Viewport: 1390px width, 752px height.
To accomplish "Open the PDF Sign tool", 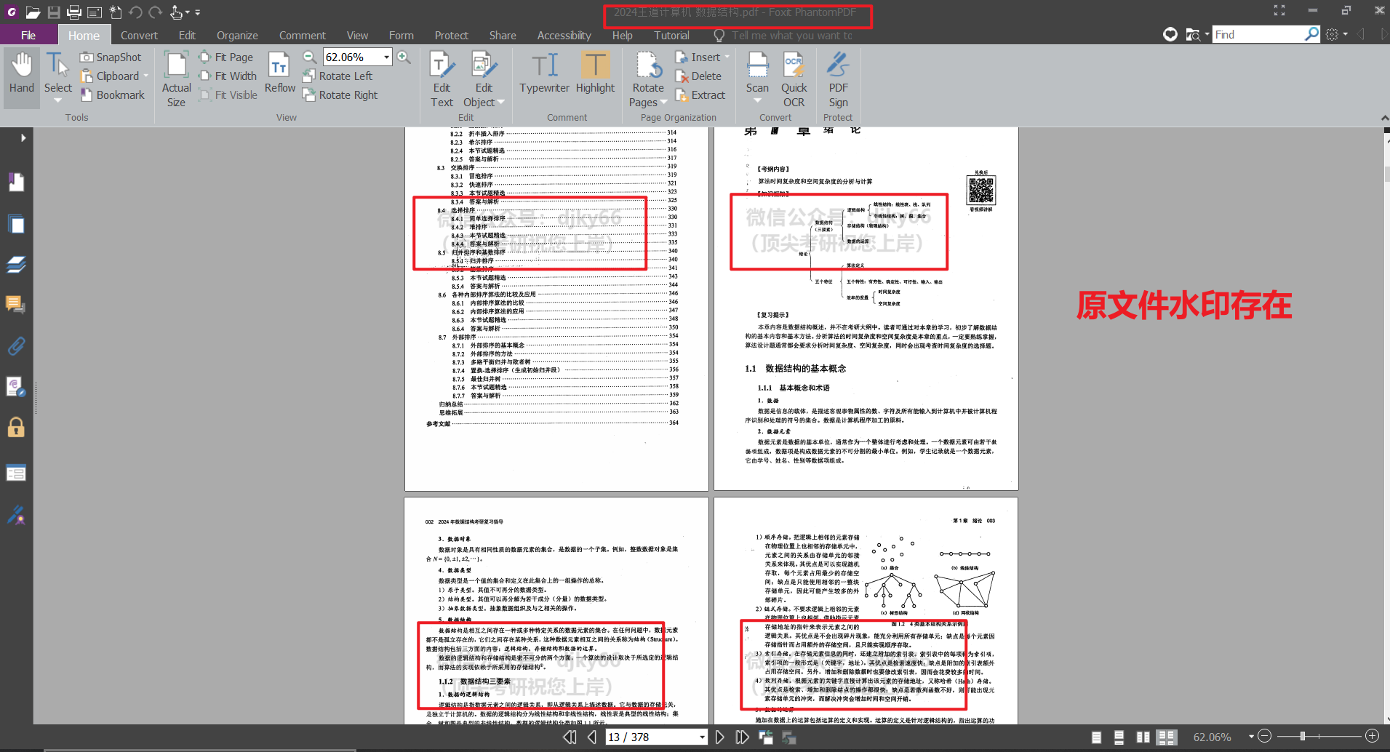I will (838, 79).
